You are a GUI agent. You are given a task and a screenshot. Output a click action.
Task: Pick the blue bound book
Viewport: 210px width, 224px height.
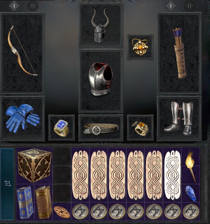25,202
